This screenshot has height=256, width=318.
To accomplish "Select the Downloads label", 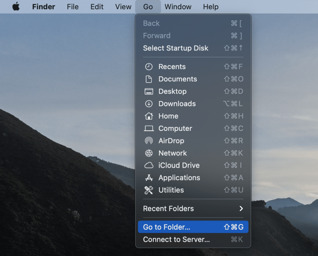I will coord(177,104).
